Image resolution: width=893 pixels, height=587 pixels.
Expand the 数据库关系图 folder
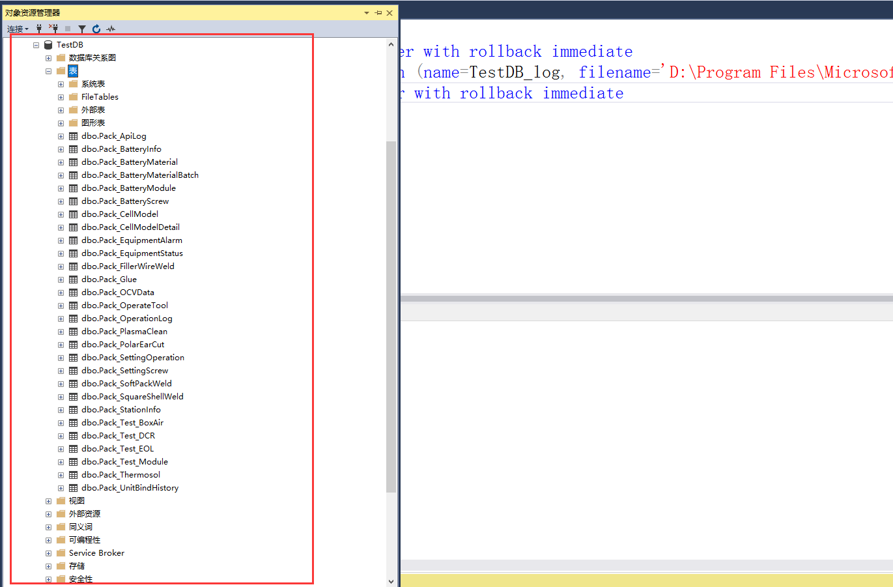tap(48, 58)
